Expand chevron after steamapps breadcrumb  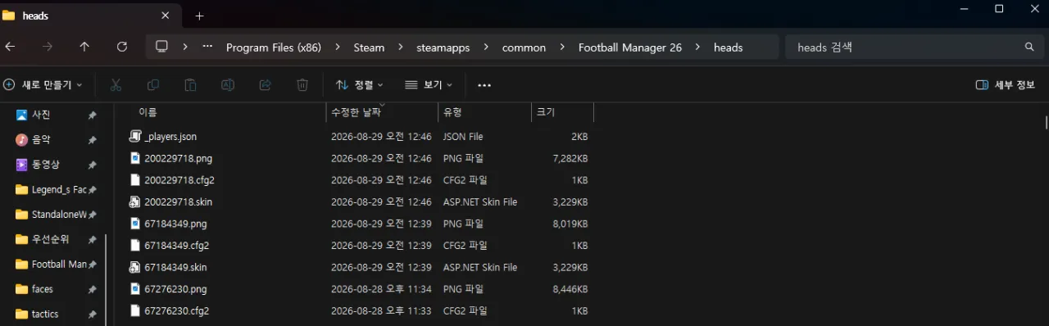(x=486, y=48)
